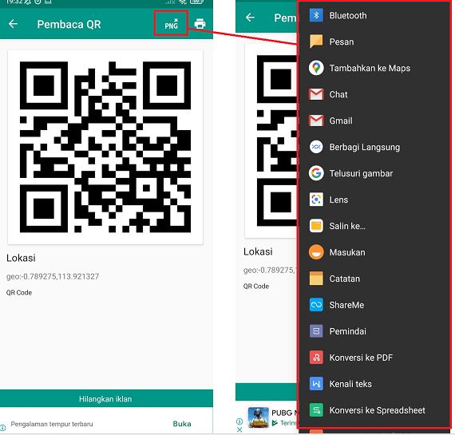Tap the Google G icon
Screen dimensions: 455x435
316,173
